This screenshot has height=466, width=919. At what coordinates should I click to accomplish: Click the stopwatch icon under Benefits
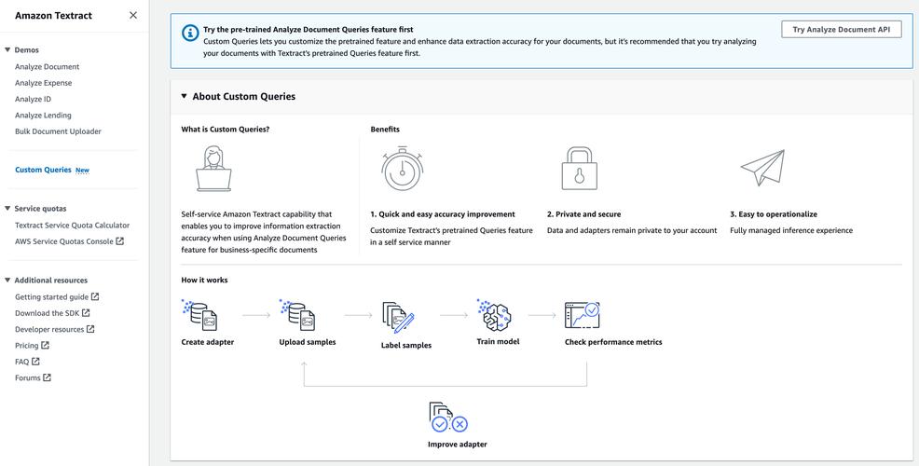[402, 169]
